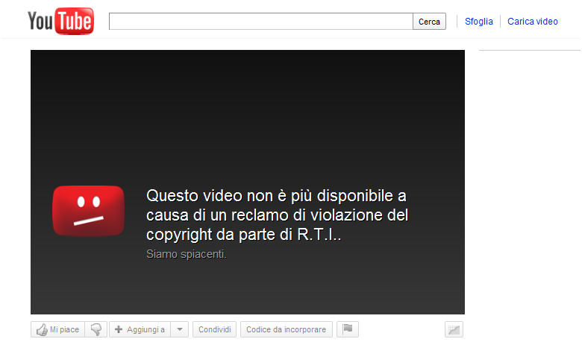582x342 pixels.
Task: Like the video with Mi piace
Action: tap(58, 329)
